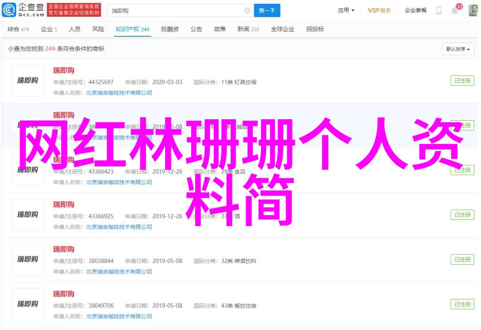Click the 查一下 search button

[x=267, y=11]
